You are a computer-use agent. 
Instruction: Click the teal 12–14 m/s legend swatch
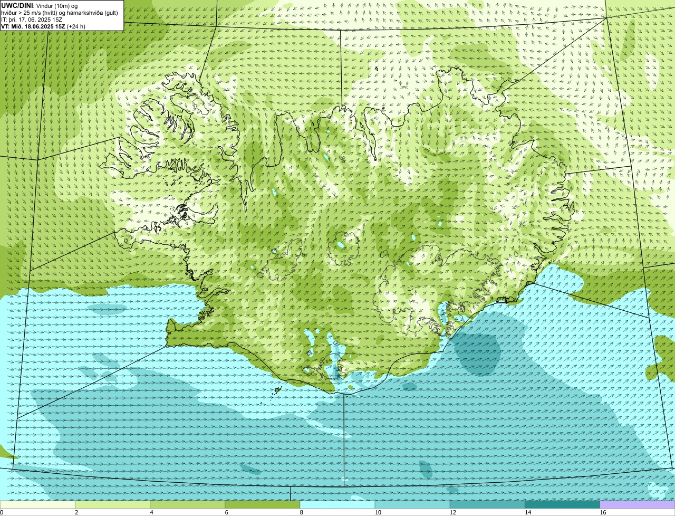point(487,504)
